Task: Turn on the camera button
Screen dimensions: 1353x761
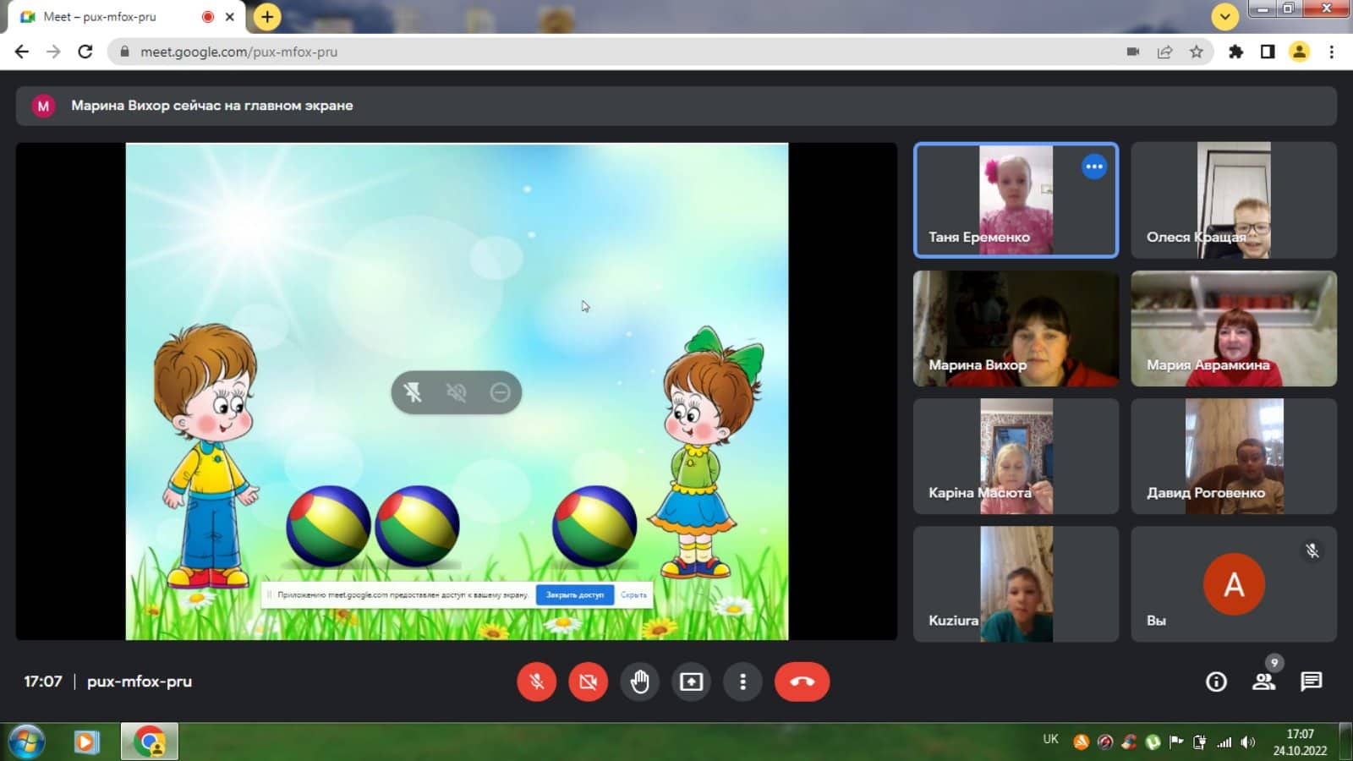Action: (x=588, y=682)
